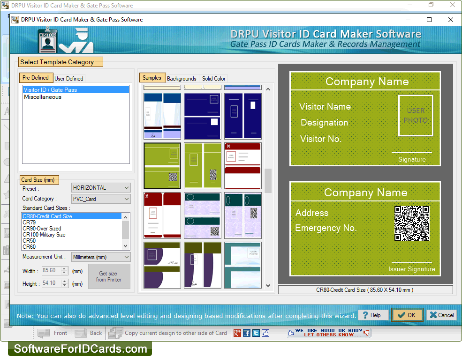Close the main DRPU background window
This screenshot has width=462, height=356.
coord(453,5)
